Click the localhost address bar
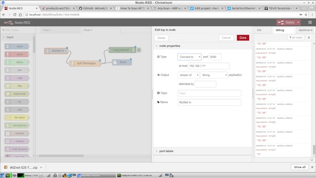This screenshot has width=316, height=178. click(x=161, y=14)
